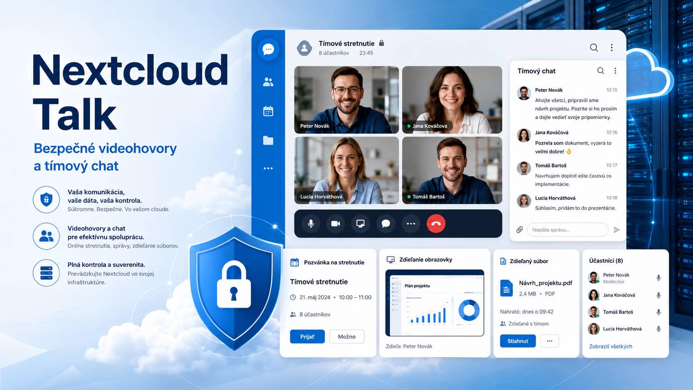Image resolution: width=693 pixels, height=390 pixels.
Task: Select Jana Kováčová's video tile
Action: (452, 100)
